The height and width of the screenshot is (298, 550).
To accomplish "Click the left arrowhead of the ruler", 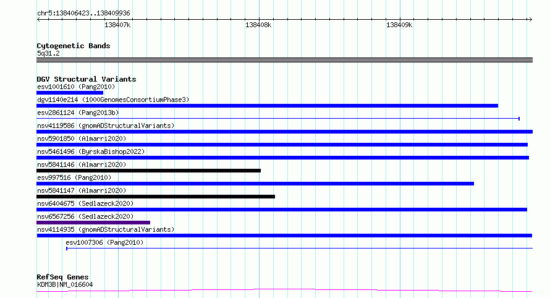I will coord(39,20).
